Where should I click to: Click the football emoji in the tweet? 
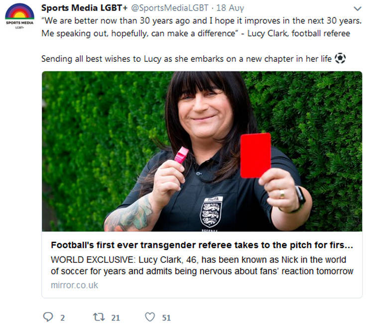pos(340,58)
